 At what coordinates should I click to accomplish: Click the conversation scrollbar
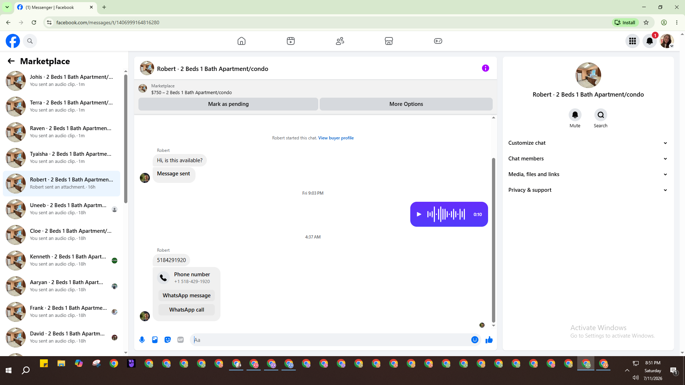coord(493,240)
